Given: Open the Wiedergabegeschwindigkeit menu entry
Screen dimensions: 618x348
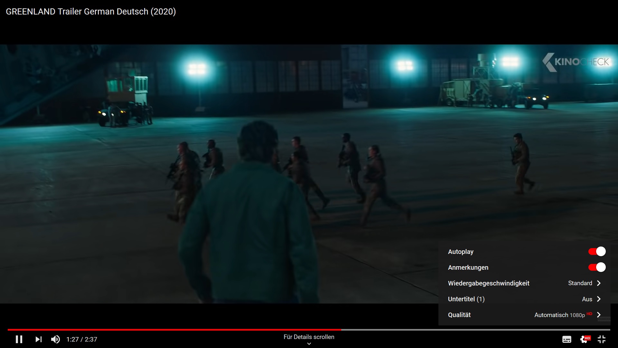Looking at the screenshot, I should [x=488, y=283].
